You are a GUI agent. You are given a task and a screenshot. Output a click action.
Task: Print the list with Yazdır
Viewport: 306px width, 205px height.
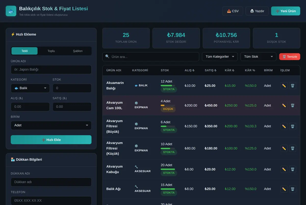coord(257,11)
